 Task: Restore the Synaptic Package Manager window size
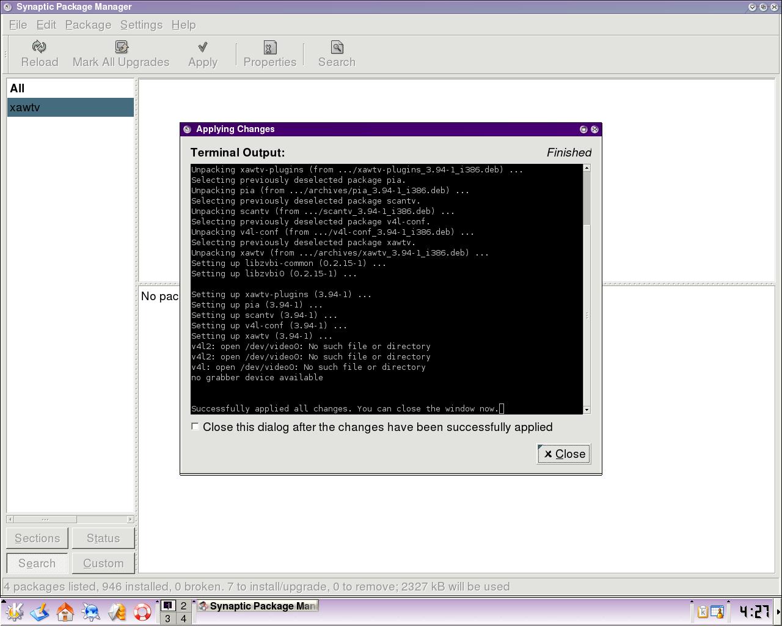point(763,7)
